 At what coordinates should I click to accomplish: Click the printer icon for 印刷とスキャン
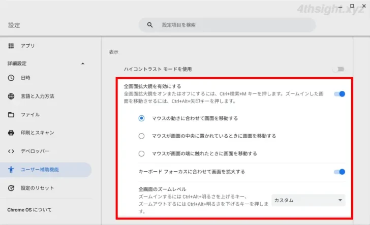pos(11,133)
